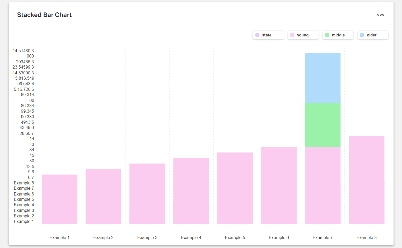Viewport: 402px width, 248px height.
Task: Toggle the young series legend item
Action: (x=303, y=35)
